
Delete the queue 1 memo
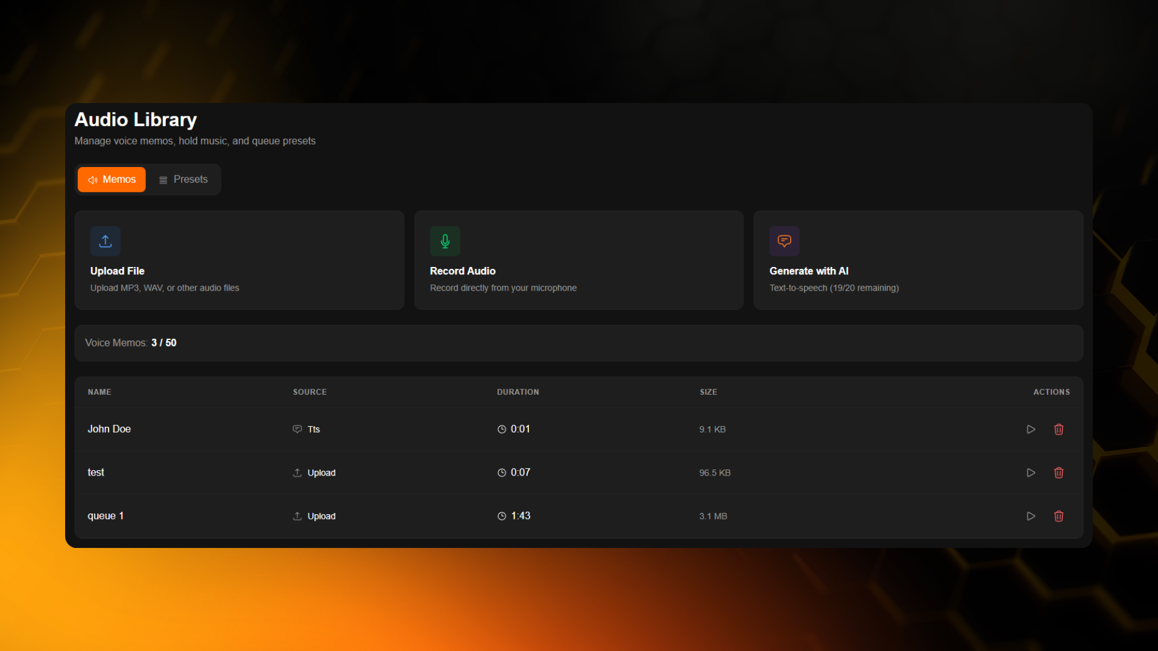[1058, 516]
